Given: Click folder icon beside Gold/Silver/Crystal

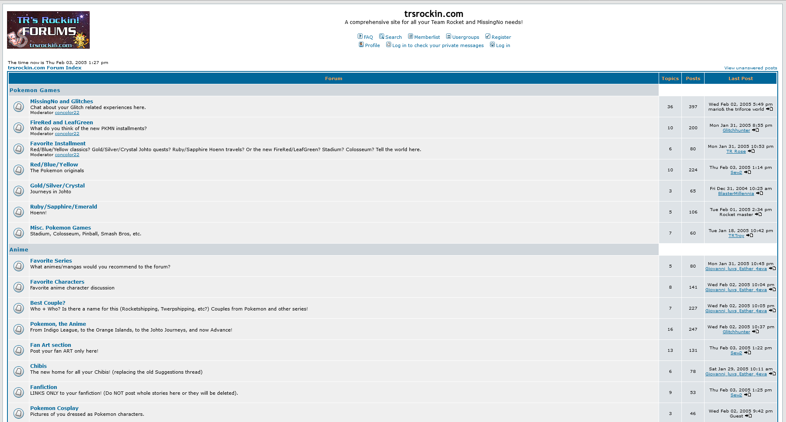Looking at the screenshot, I should click(x=19, y=191).
